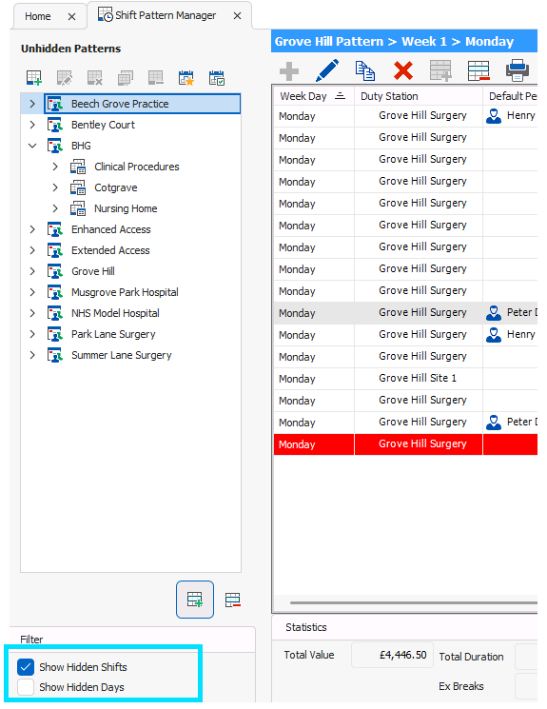Image resolution: width=547 pixels, height=709 pixels.
Task: Click the add new pattern icon
Action: click(x=34, y=78)
